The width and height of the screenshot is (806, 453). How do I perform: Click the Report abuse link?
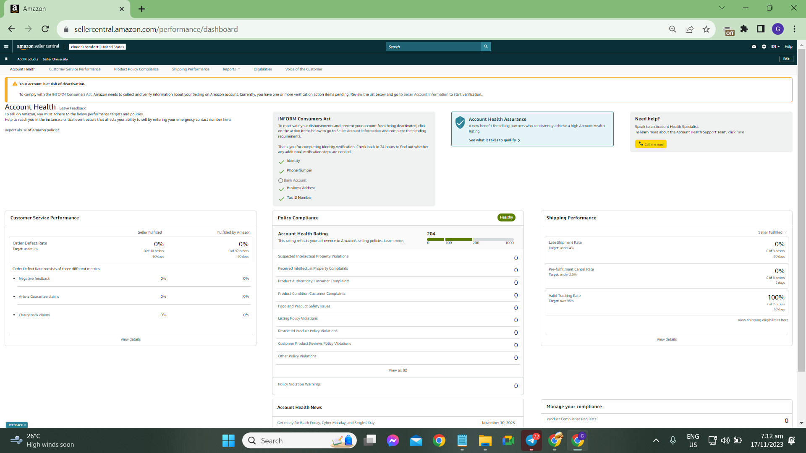[16, 130]
